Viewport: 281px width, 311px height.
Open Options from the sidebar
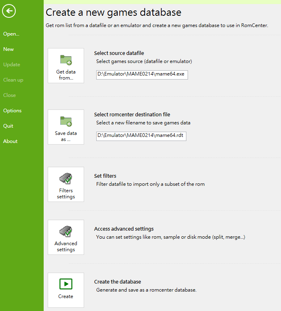pos(13,111)
